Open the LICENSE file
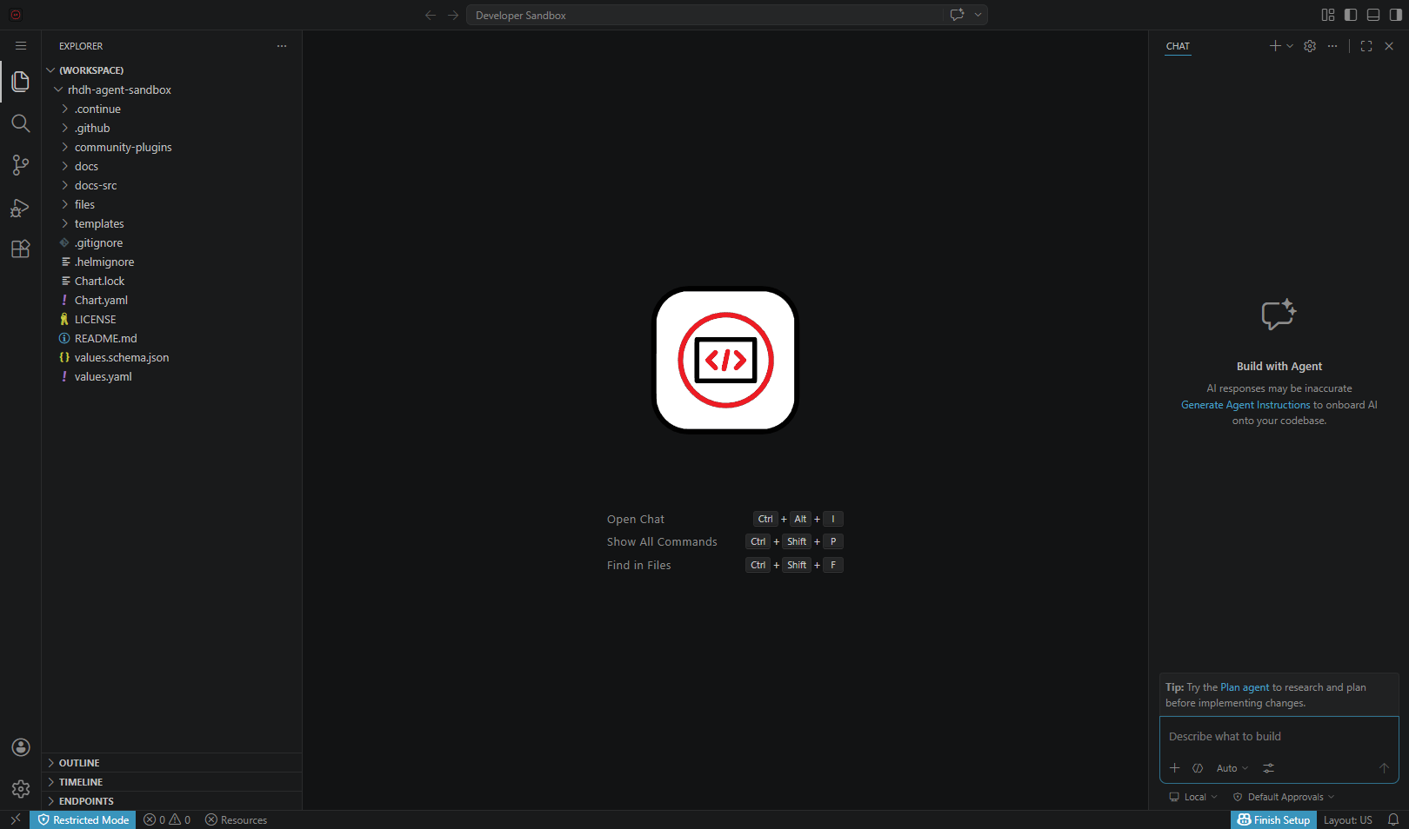The height and width of the screenshot is (829, 1409). coord(172,319)
